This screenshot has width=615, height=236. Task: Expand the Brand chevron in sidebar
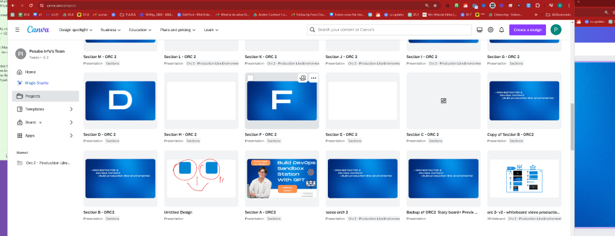pos(71,123)
